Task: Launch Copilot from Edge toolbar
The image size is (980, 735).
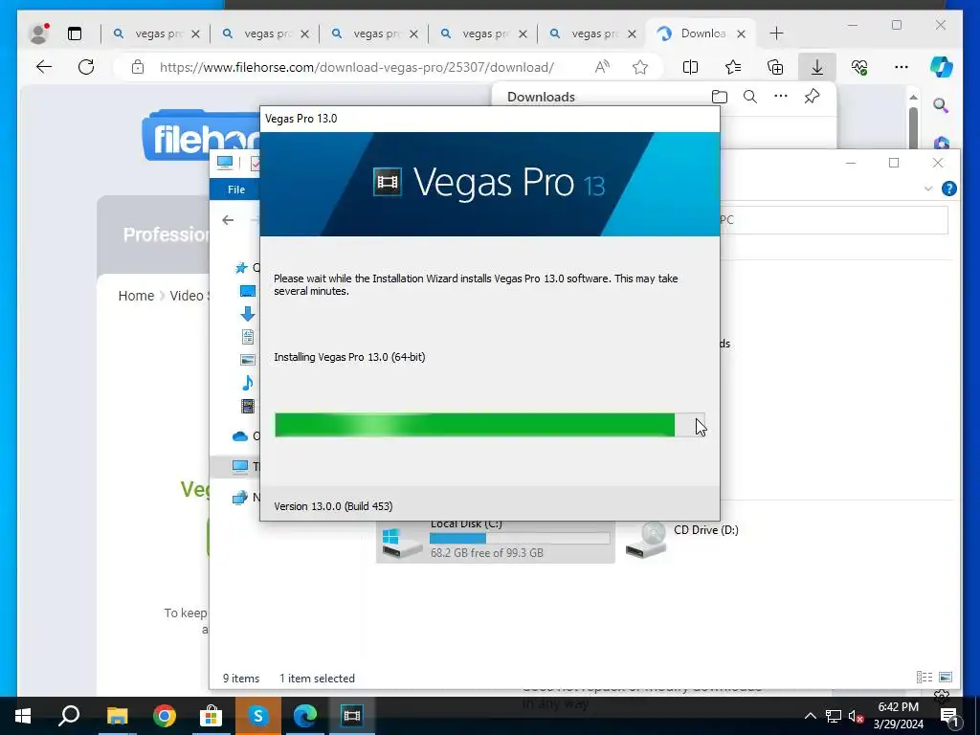Action: point(942,67)
